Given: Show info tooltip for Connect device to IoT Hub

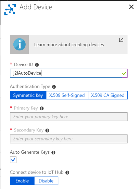Looking at the screenshot, I should pyautogui.click(x=67, y=173).
